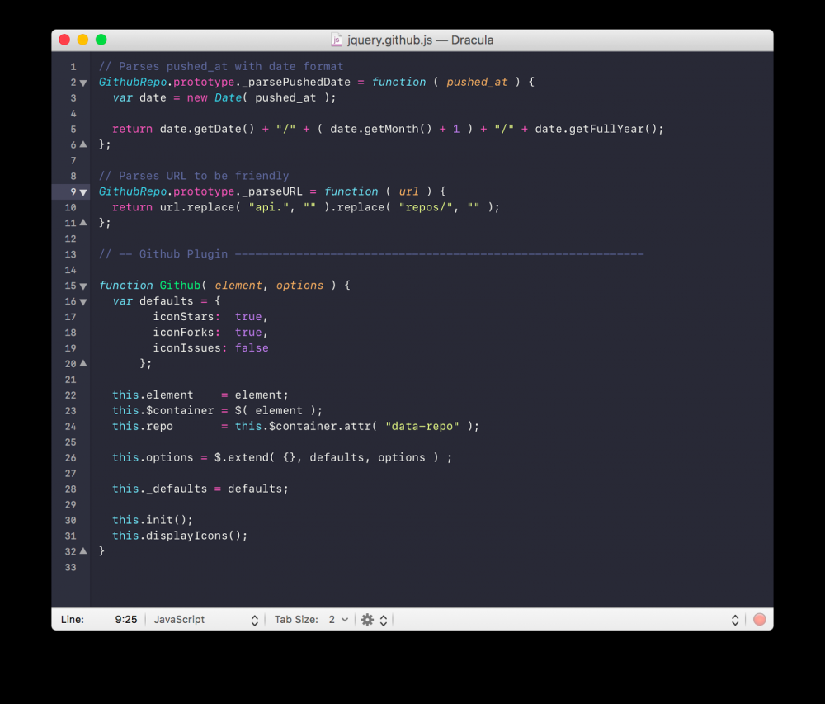825x704 pixels.
Task: Click the string "repos/" in line 10
Action: [x=426, y=207]
